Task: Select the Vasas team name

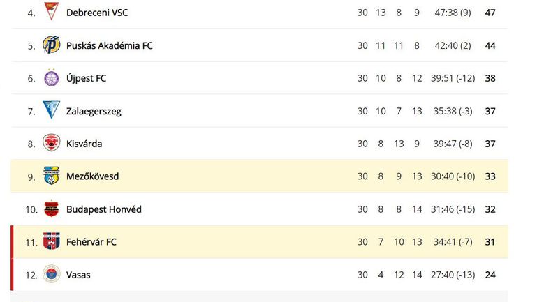Action: 78,275
